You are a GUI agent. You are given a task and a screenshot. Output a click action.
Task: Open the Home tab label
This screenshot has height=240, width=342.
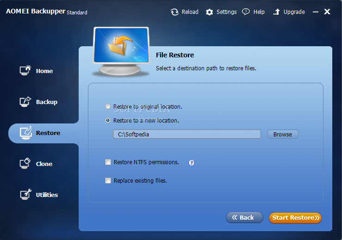tap(44, 71)
